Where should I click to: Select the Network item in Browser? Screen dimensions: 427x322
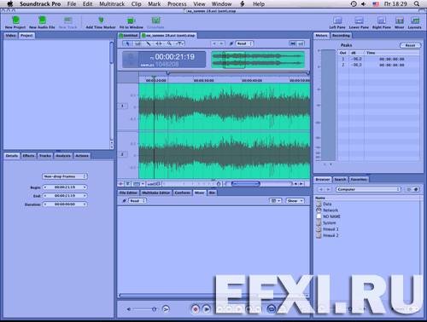point(330,210)
